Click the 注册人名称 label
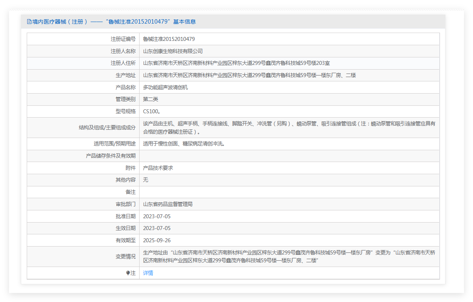This screenshot has width=473, height=302. 123,51
